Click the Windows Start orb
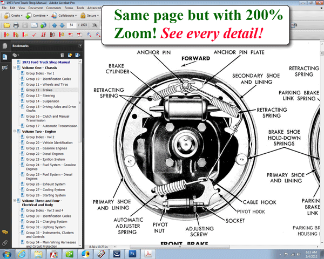 click(x=6, y=254)
